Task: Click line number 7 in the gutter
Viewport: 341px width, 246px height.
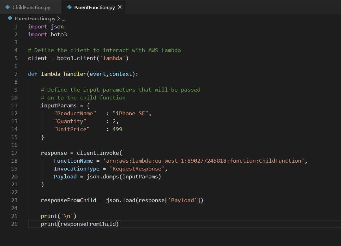Action: (16, 74)
